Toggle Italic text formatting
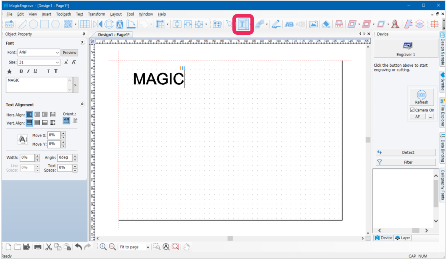 (28, 71)
